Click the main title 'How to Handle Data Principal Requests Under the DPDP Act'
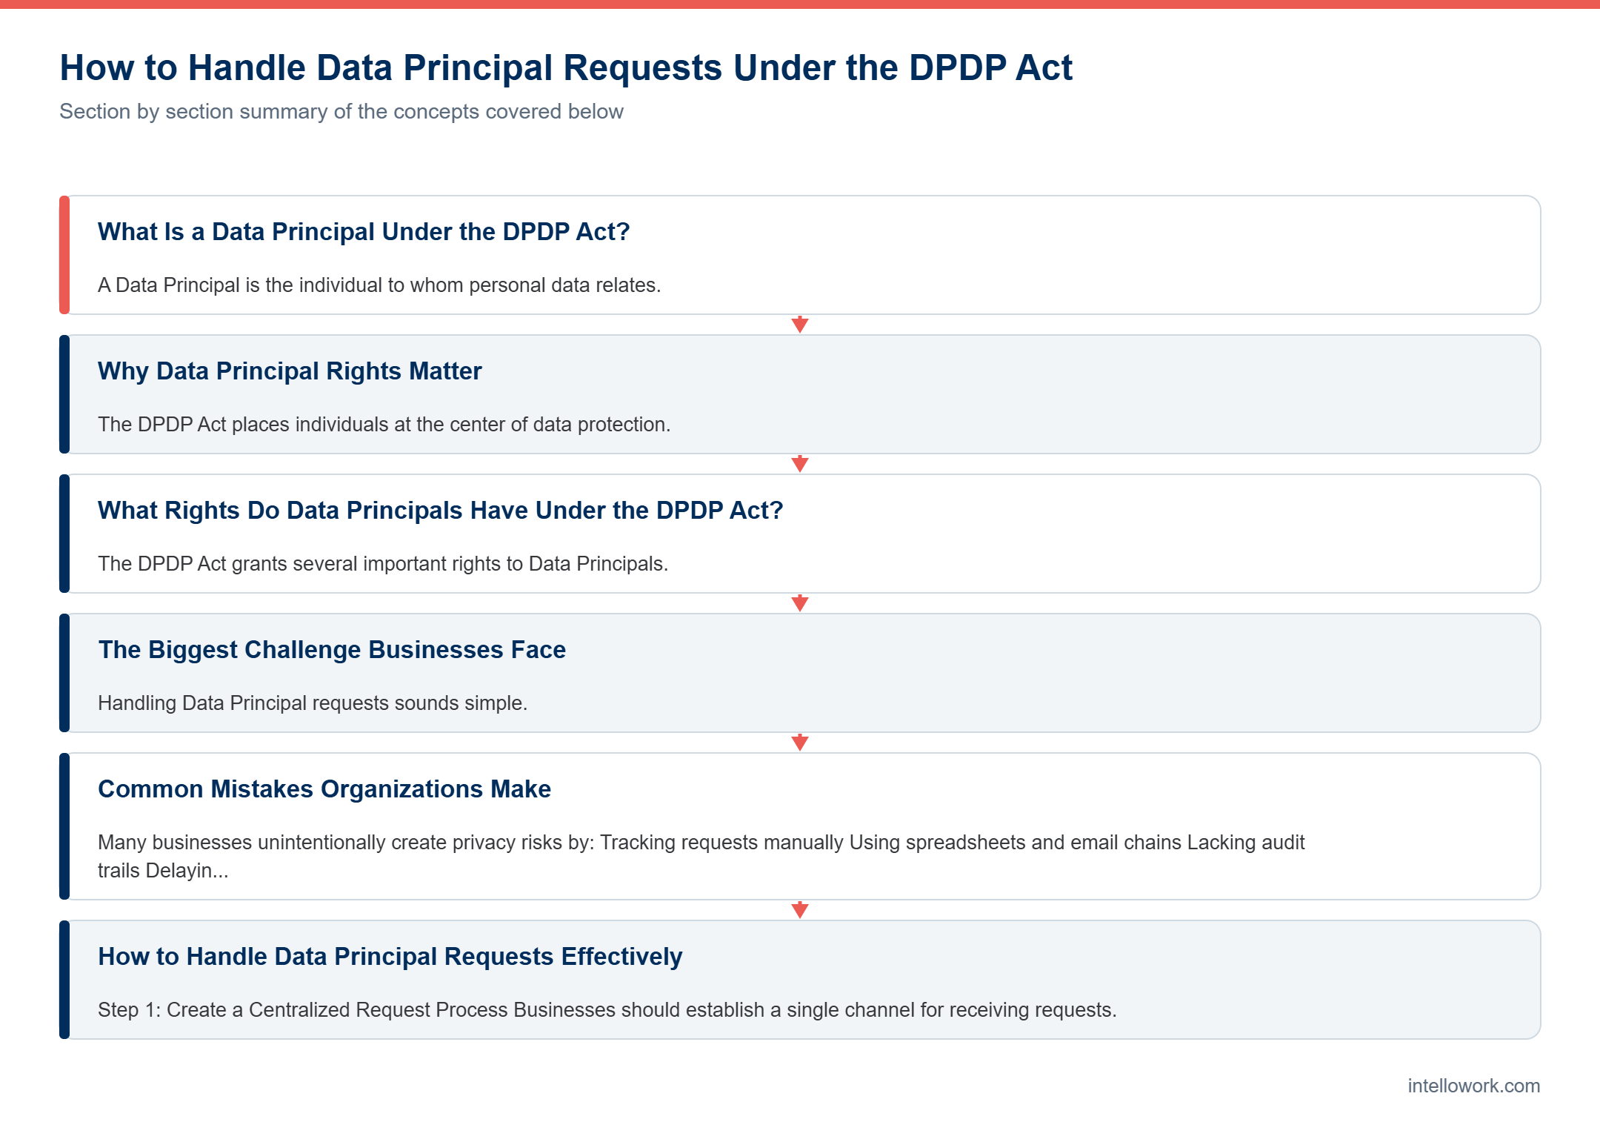 566,68
